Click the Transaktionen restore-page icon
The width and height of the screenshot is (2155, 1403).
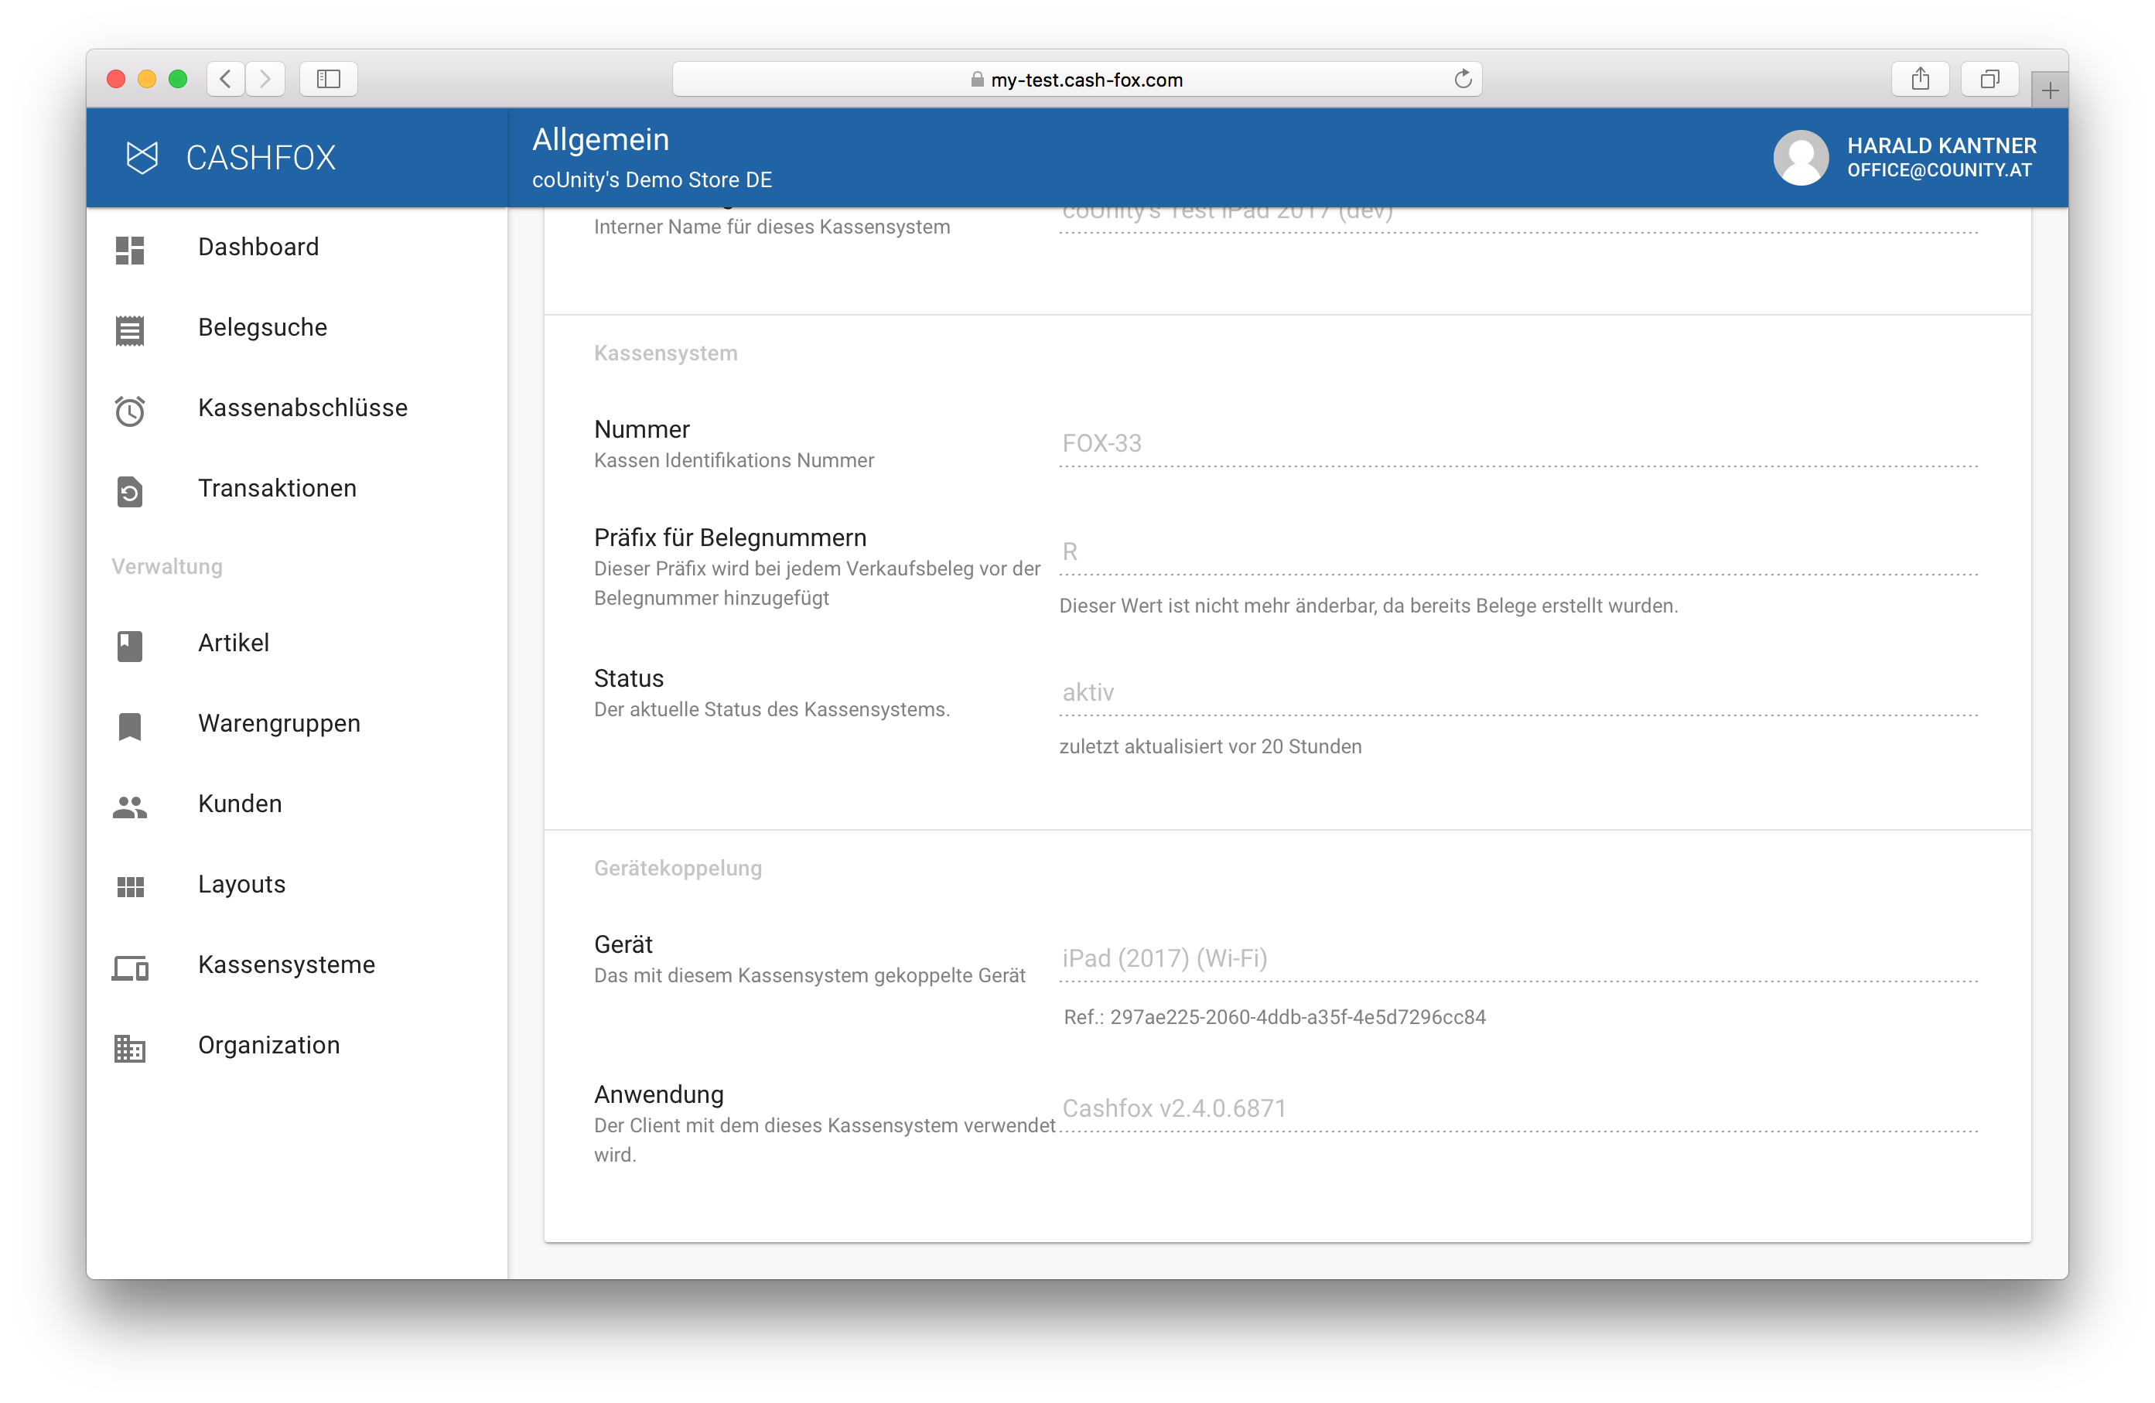point(129,491)
